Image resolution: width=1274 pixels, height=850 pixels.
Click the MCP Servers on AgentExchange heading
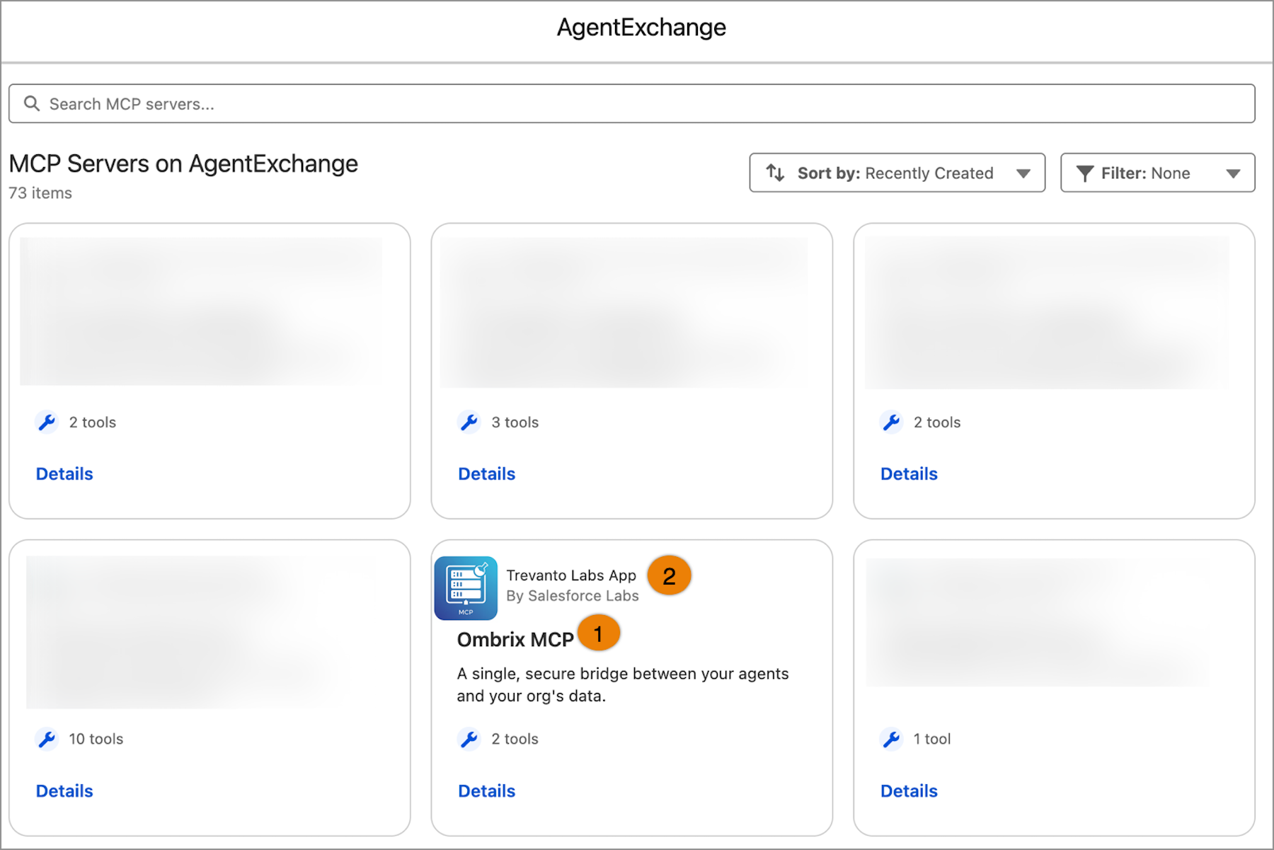183,163
